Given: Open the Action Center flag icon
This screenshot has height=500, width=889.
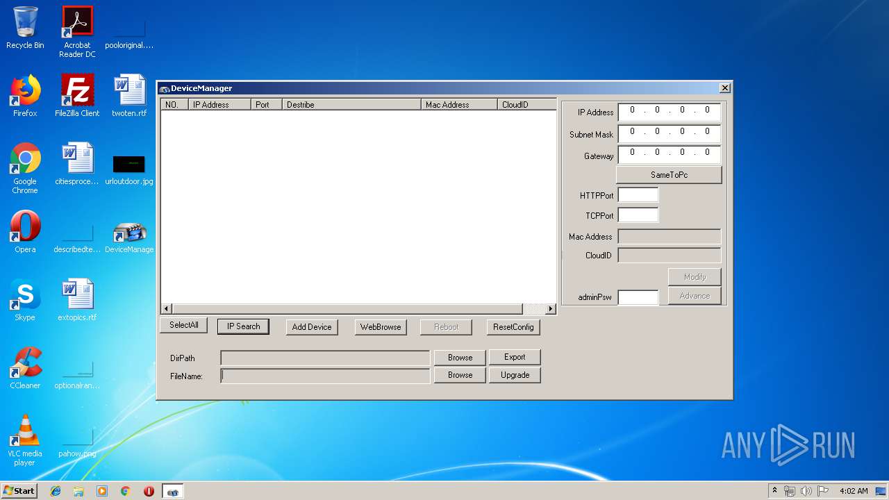Looking at the screenshot, I should pyautogui.click(x=823, y=491).
